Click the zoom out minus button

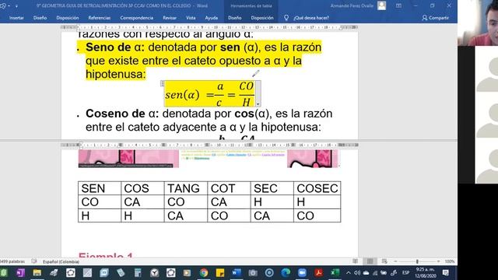point(395,261)
